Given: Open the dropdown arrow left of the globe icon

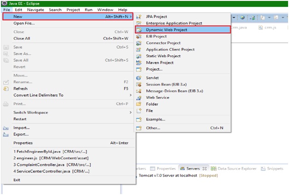Looking at the screenshot, I should (x=234, y=17).
